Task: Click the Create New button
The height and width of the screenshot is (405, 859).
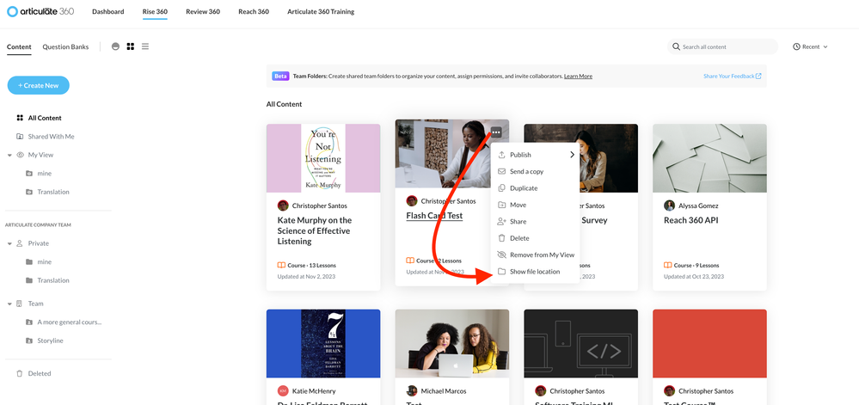Action: coord(39,85)
